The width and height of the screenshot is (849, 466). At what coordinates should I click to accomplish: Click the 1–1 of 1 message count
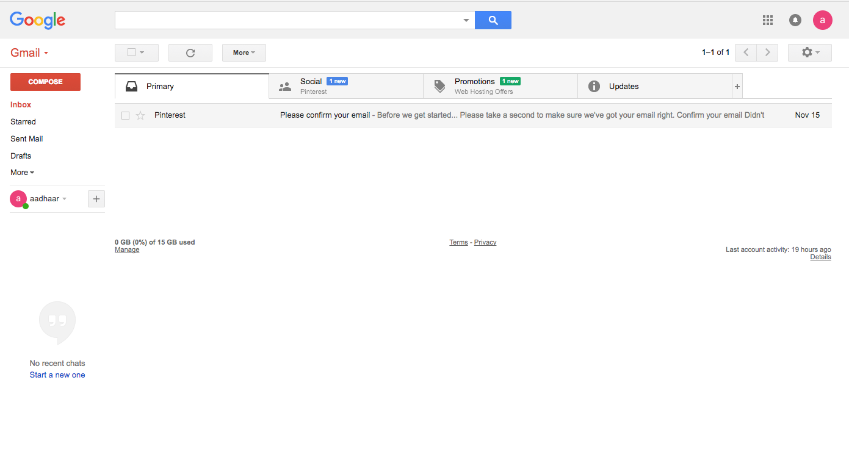(715, 52)
